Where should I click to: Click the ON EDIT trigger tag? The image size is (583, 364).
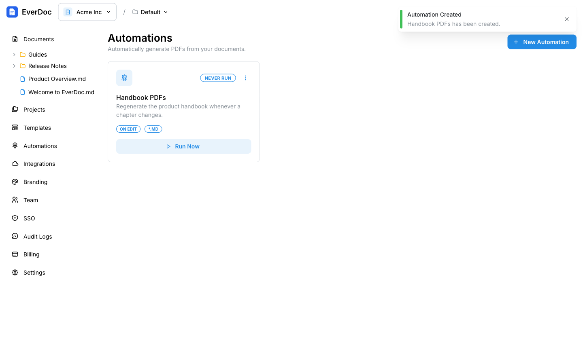[x=128, y=129]
